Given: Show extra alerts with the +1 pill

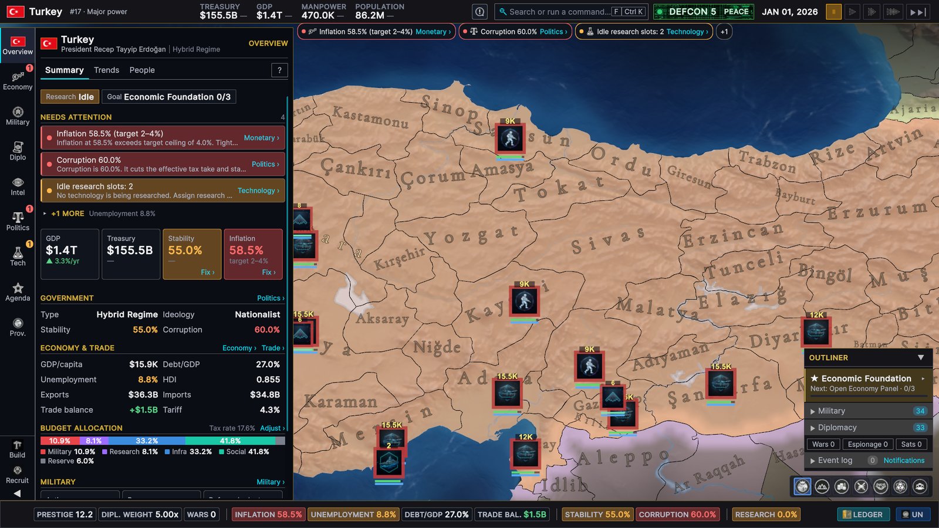Looking at the screenshot, I should pos(724,32).
